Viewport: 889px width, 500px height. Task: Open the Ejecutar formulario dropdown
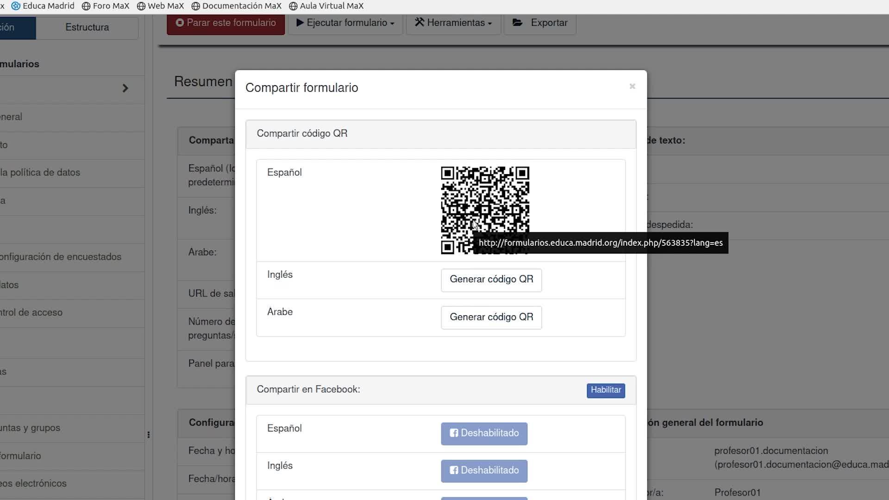(345, 23)
